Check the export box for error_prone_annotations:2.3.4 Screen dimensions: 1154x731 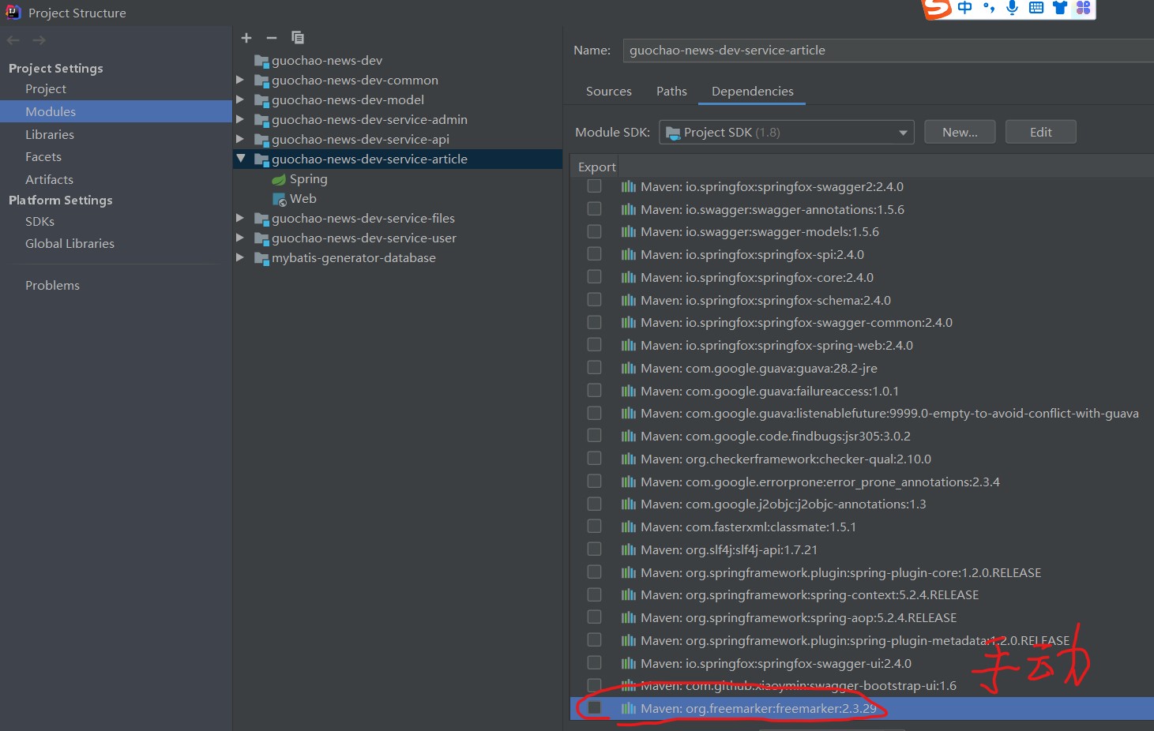pos(594,482)
